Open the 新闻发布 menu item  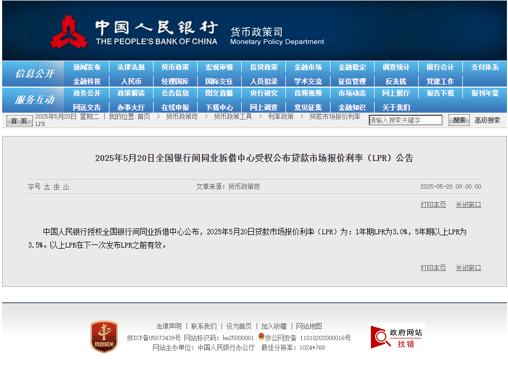pyautogui.click(x=87, y=67)
